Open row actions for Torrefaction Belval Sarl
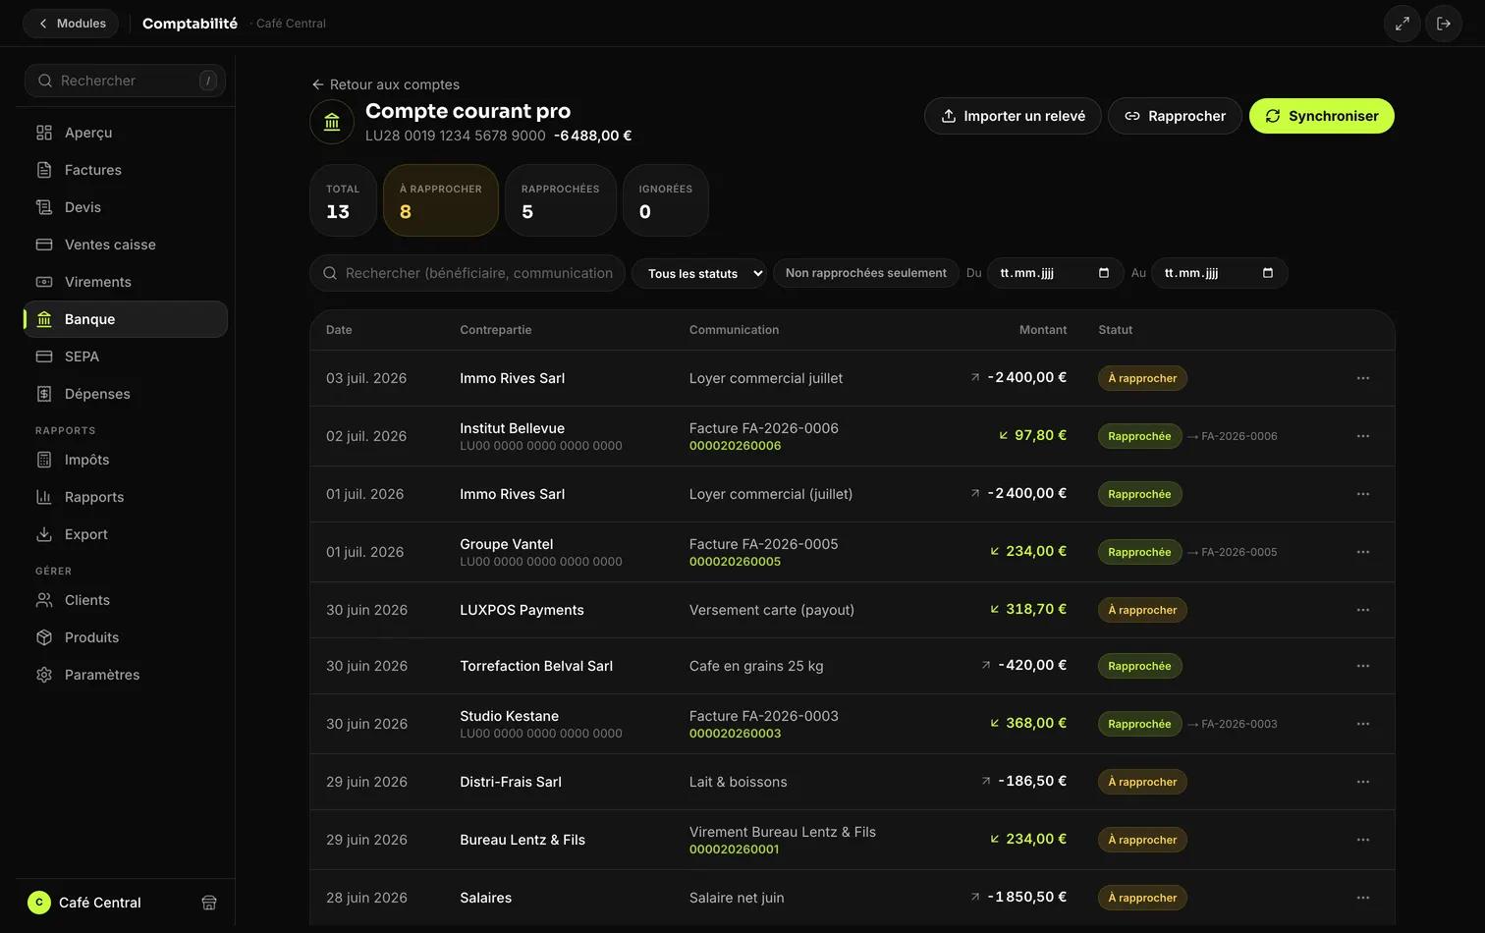 (1363, 666)
